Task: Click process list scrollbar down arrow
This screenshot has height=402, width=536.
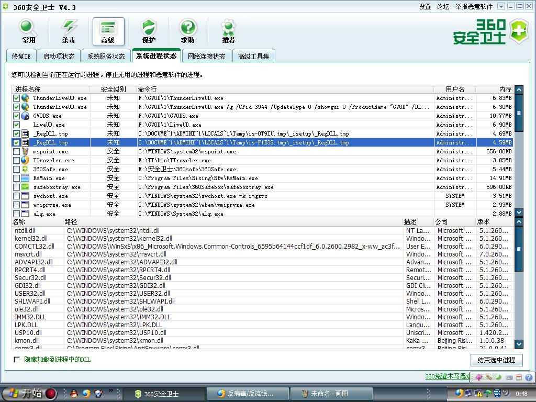Action: (519, 213)
